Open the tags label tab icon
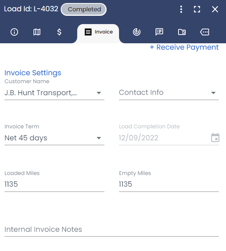Image resolution: width=226 pixels, height=251 pixels. point(205,32)
